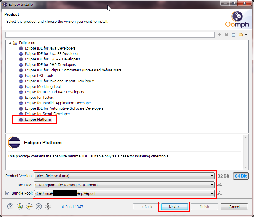Click the manage Java VMs icon
This screenshot has width=254, height=217.
coord(219,184)
